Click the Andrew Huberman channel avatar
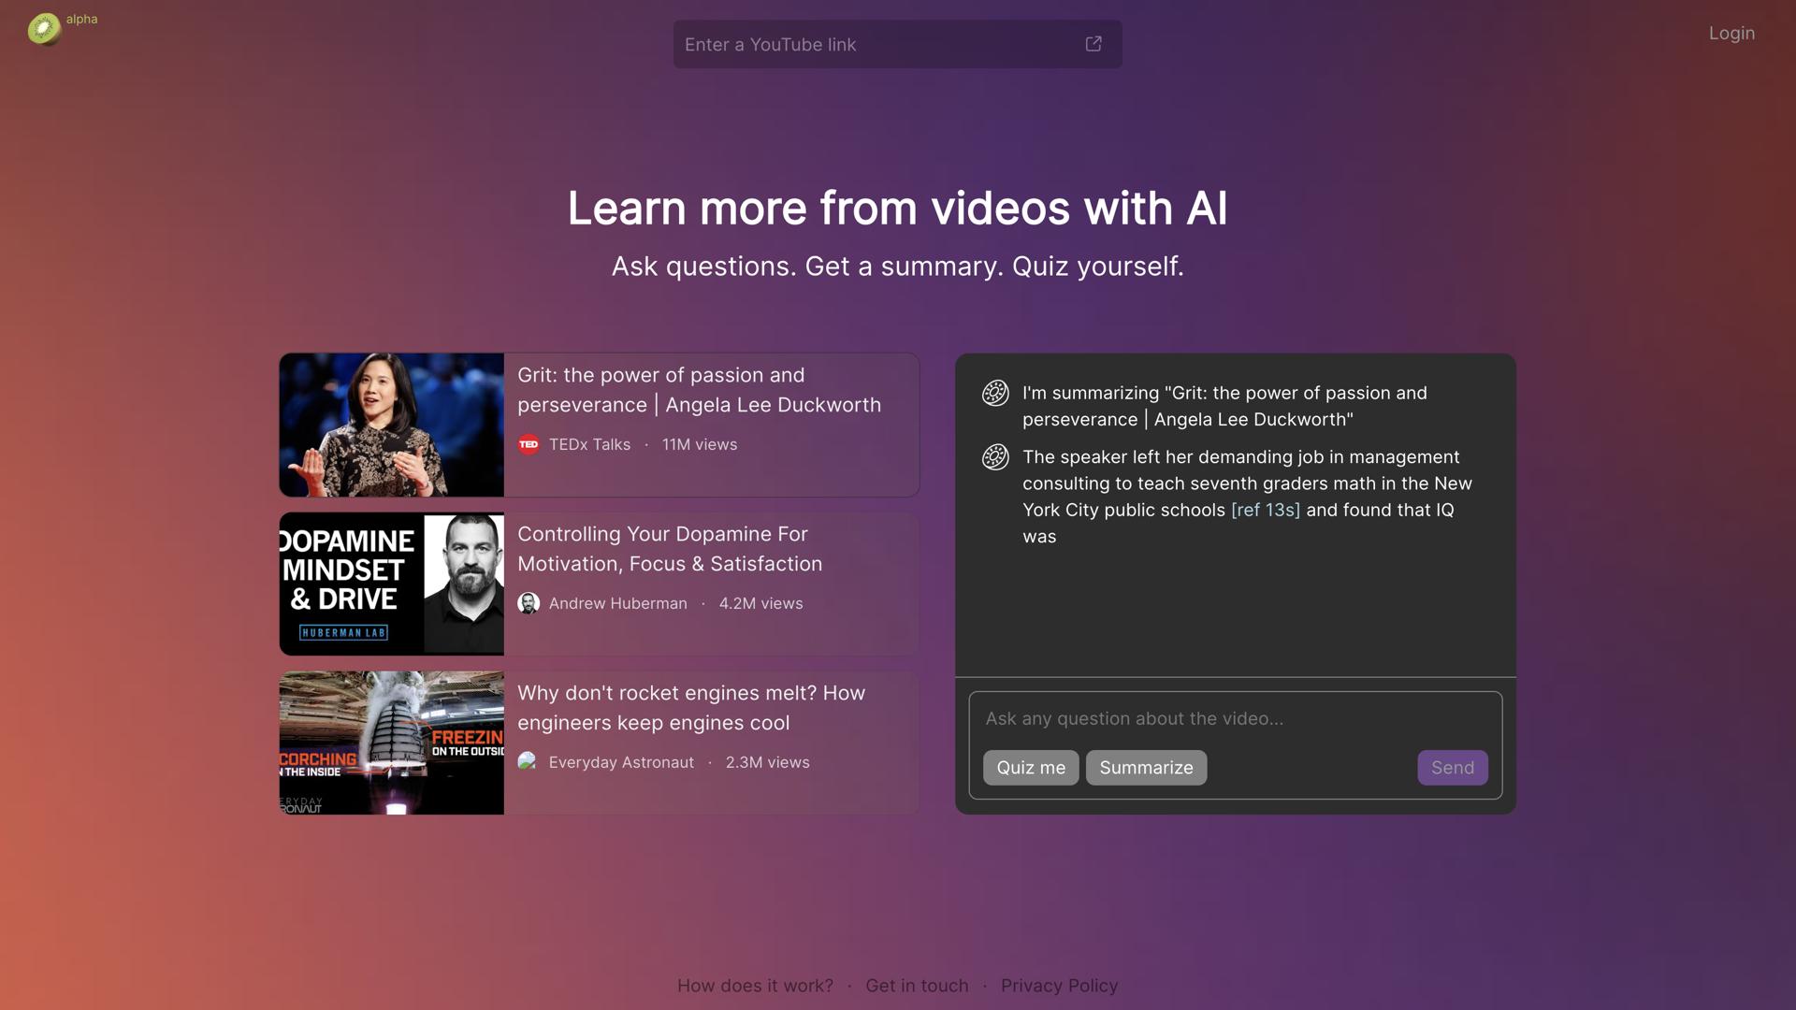Screen dimensions: 1796x1010 pyautogui.click(x=529, y=604)
